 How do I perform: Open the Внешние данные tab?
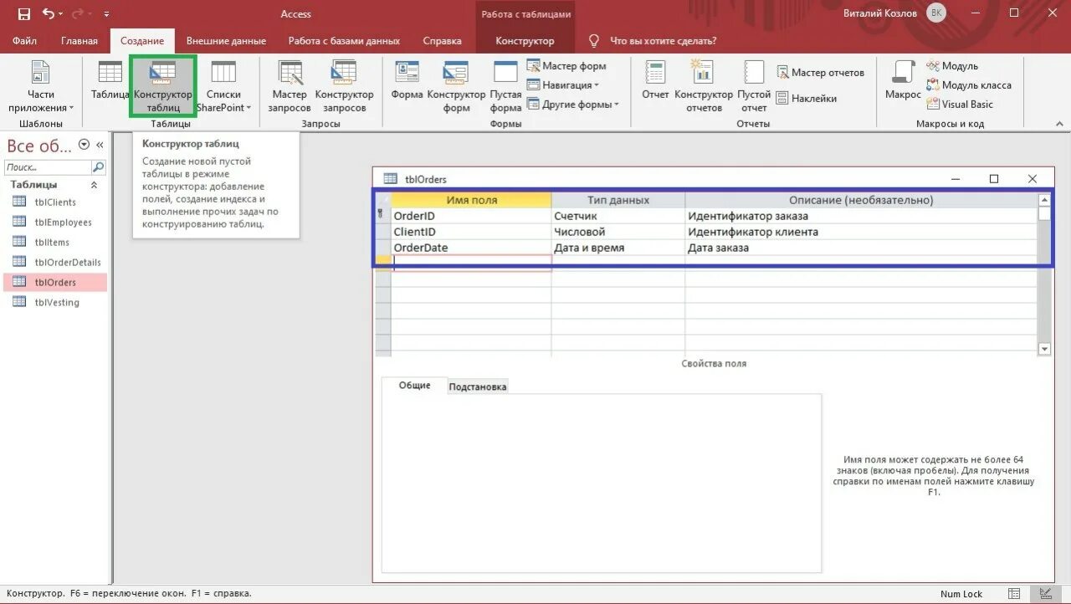pos(226,41)
